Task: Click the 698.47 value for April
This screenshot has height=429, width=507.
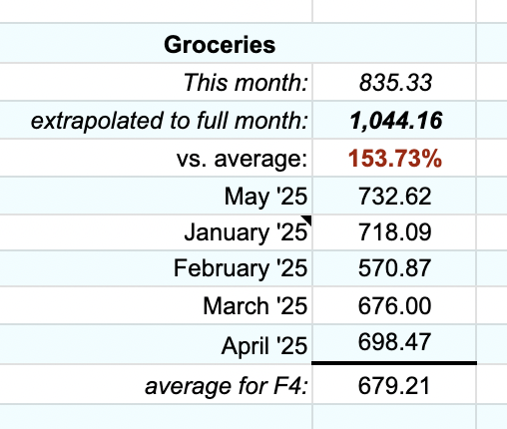Action: (395, 342)
